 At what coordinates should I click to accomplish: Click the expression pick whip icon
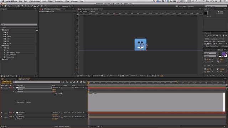59,94
